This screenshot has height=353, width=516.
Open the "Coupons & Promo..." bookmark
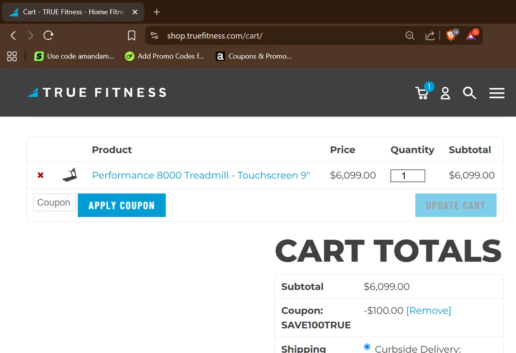[x=254, y=56]
